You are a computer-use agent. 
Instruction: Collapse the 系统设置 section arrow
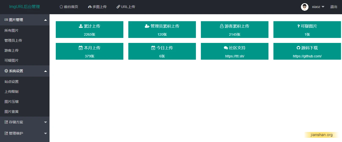[46, 71]
